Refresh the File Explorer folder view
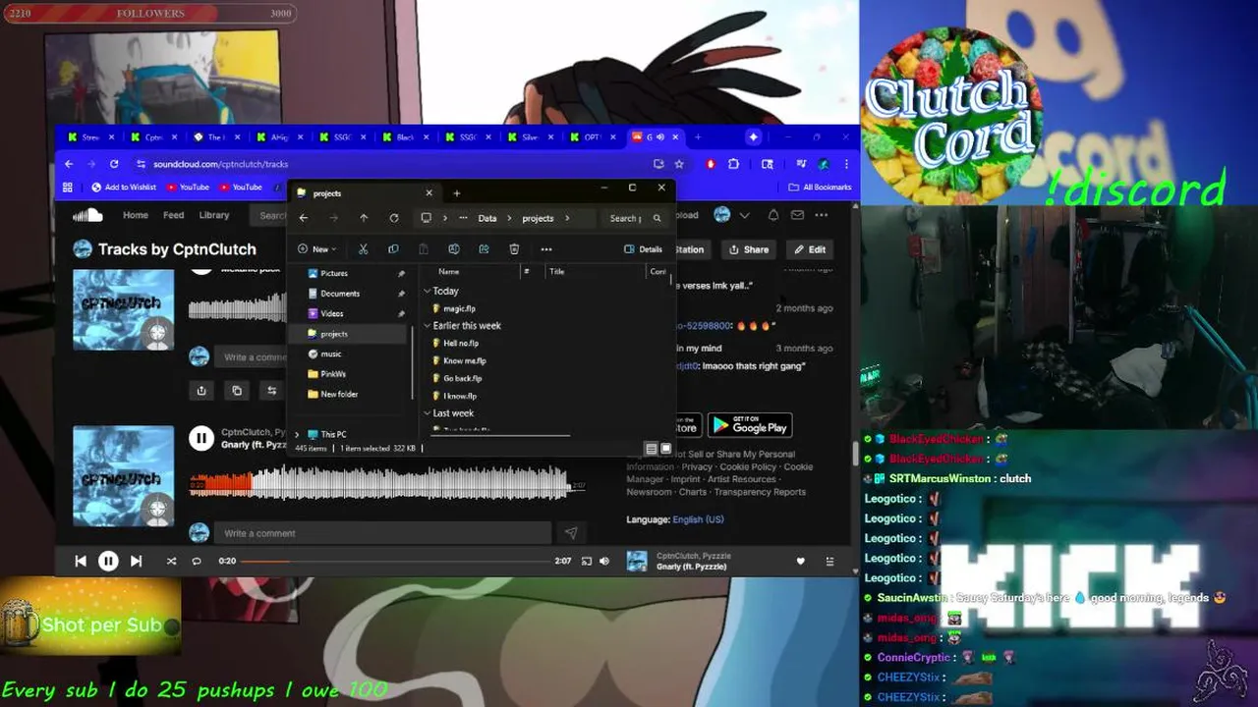The width and height of the screenshot is (1258, 707). click(394, 218)
